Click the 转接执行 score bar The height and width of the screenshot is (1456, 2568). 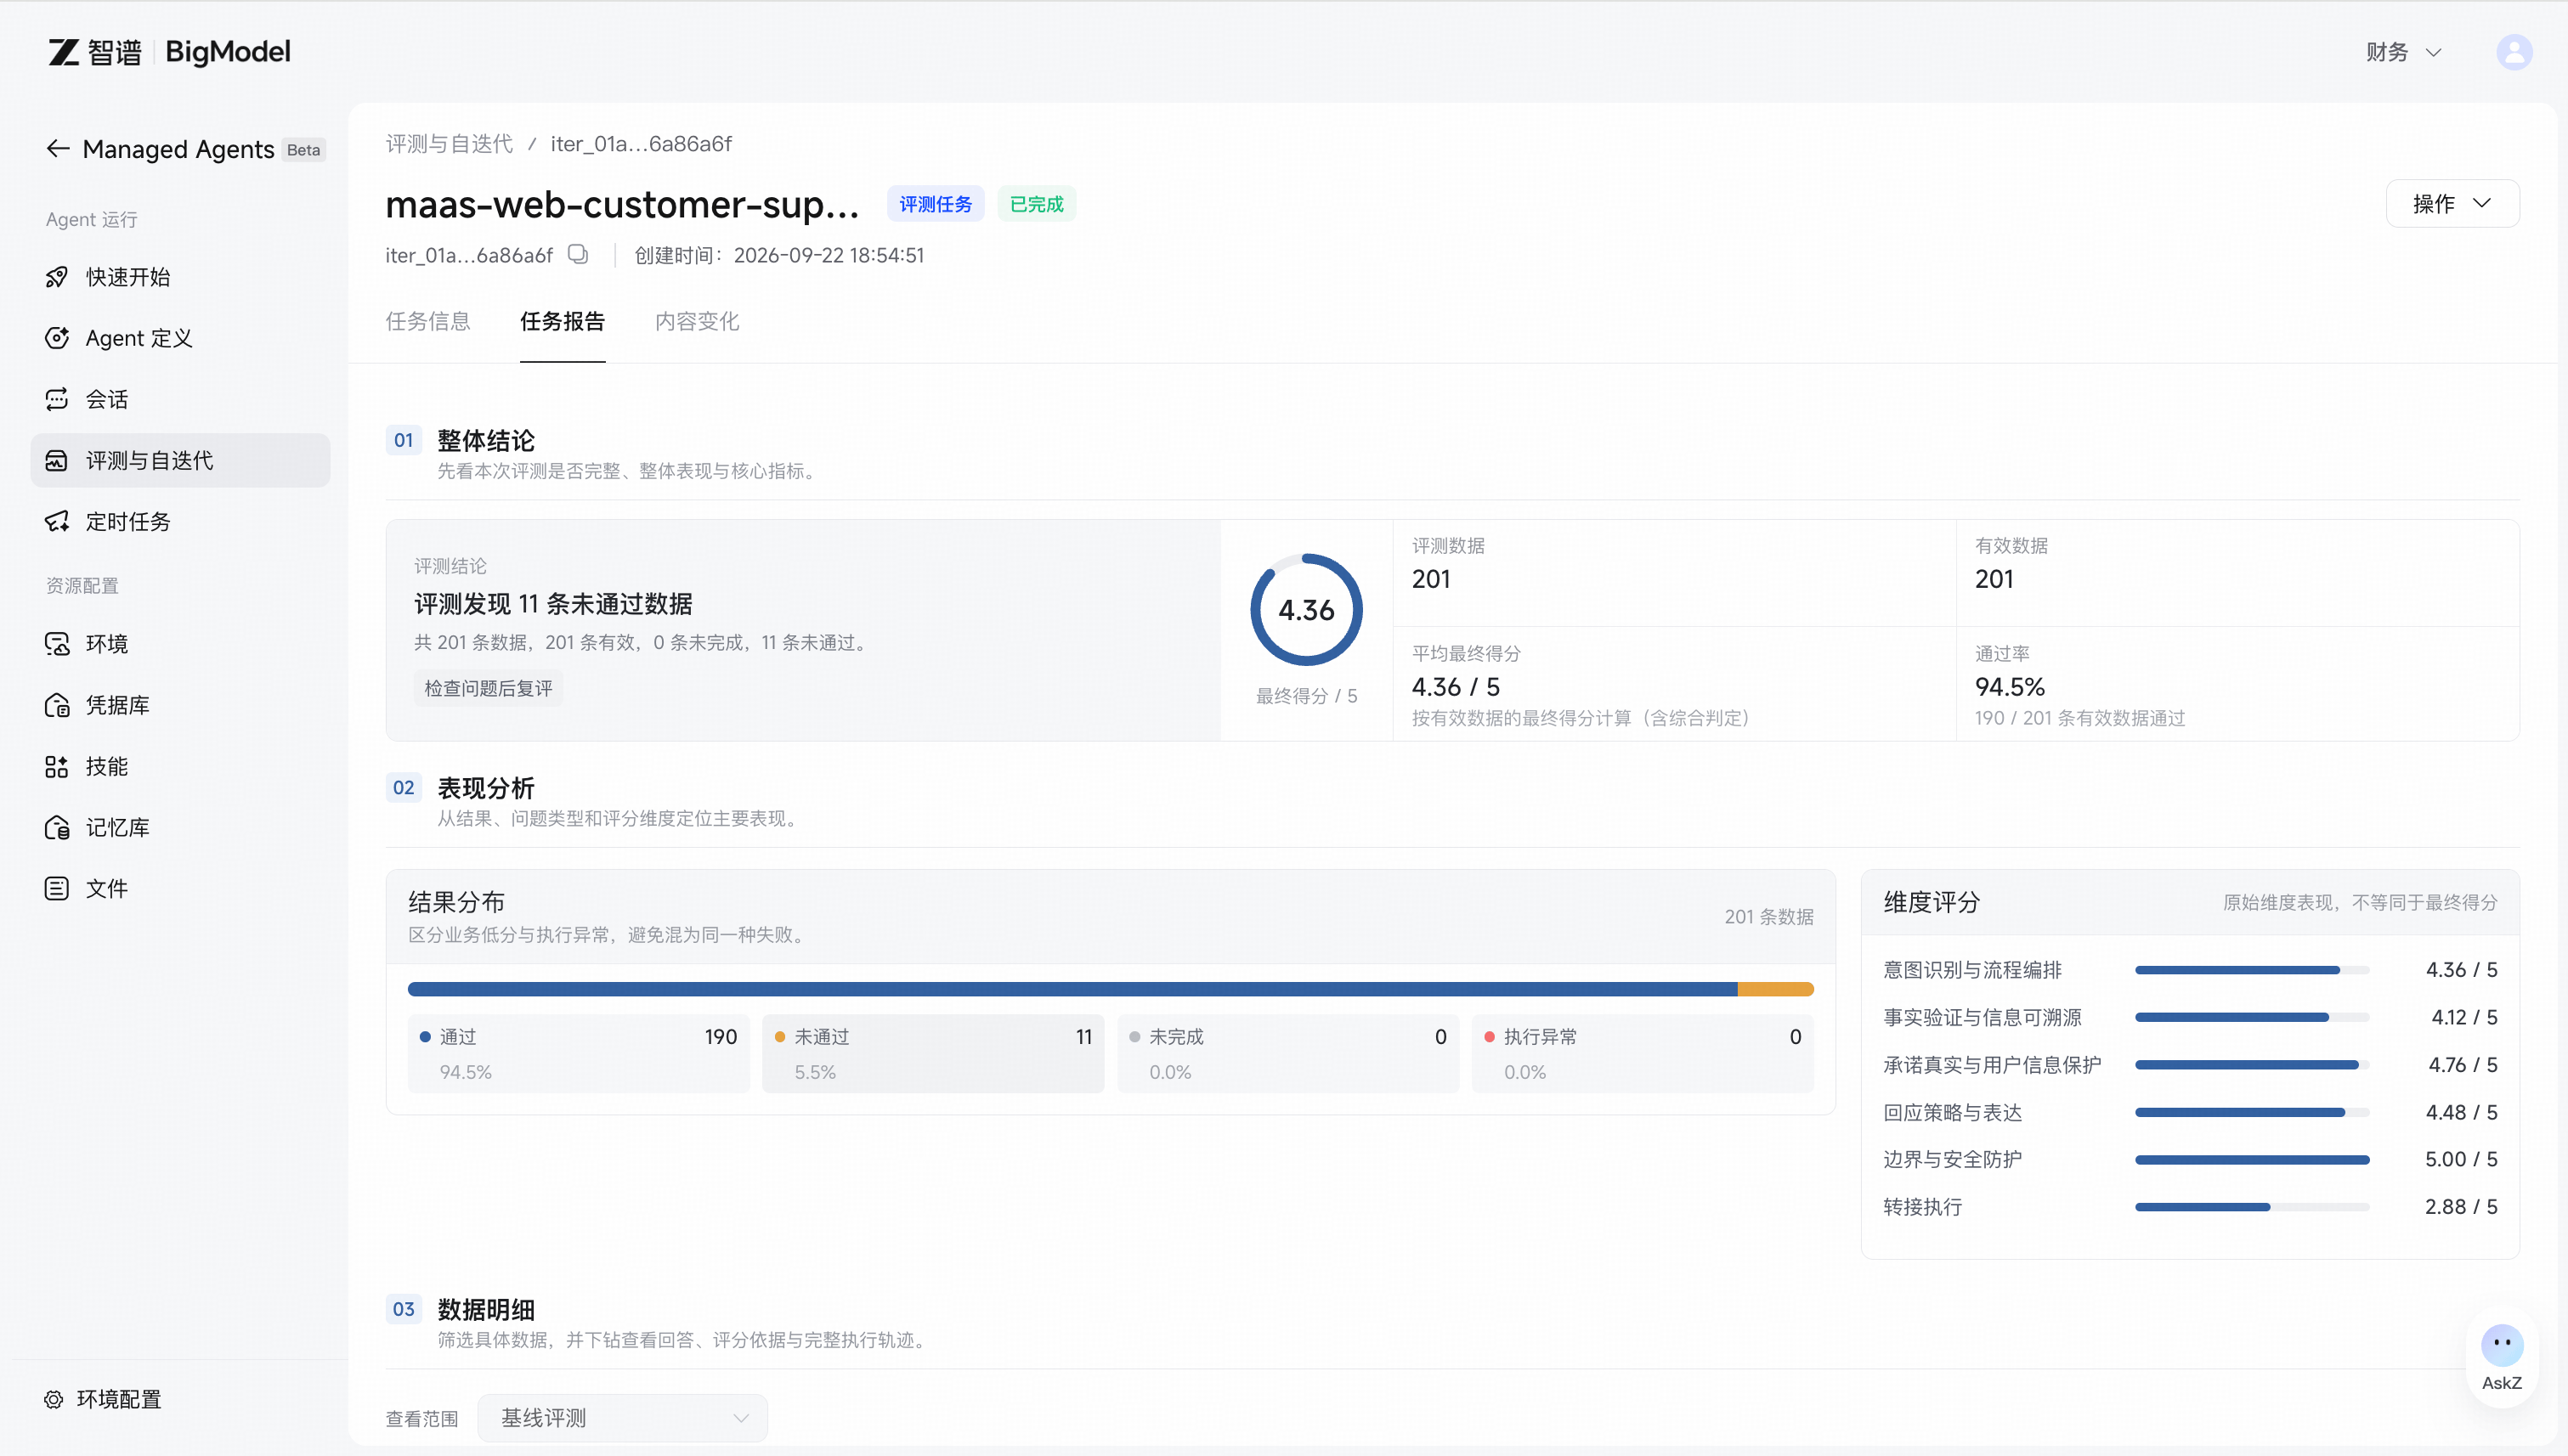point(2252,1207)
